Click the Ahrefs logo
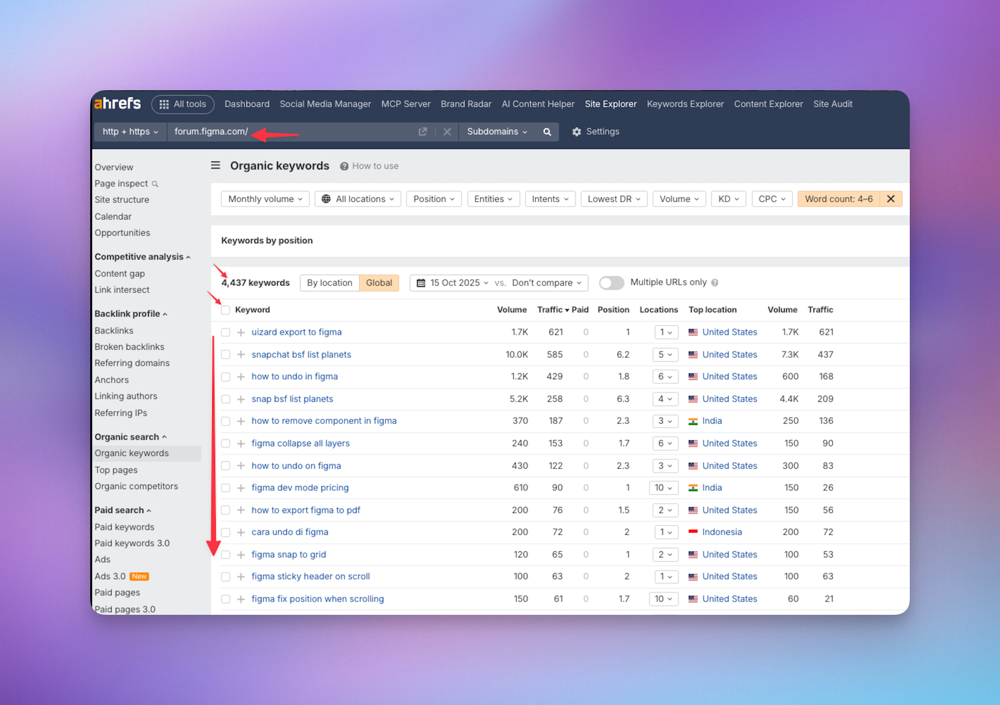Image resolution: width=1000 pixels, height=705 pixels. pos(118,104)
